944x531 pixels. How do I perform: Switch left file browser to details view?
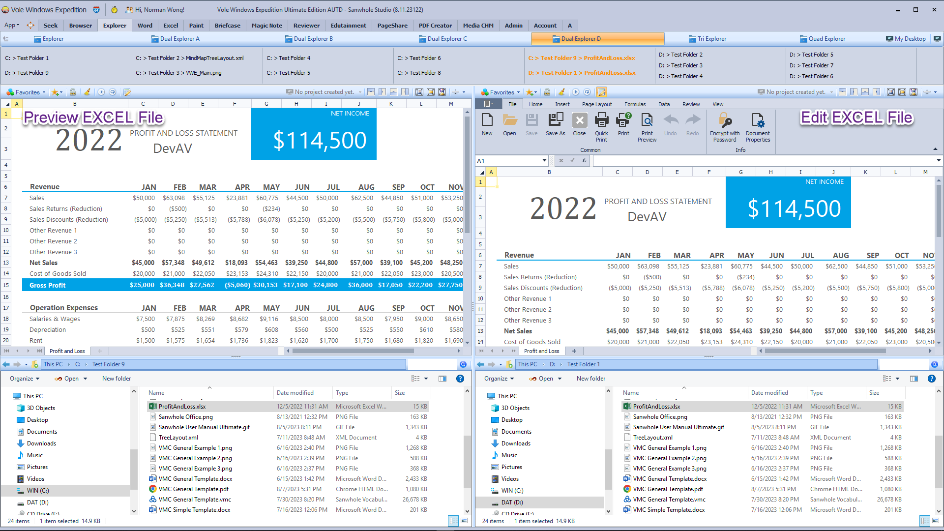tap(453, 521)
